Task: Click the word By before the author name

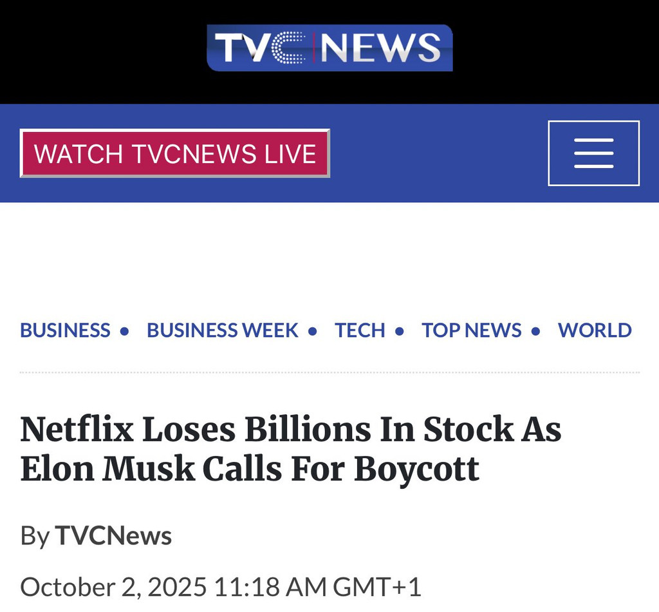Action: pyautogui.click(x=35, y=536)
